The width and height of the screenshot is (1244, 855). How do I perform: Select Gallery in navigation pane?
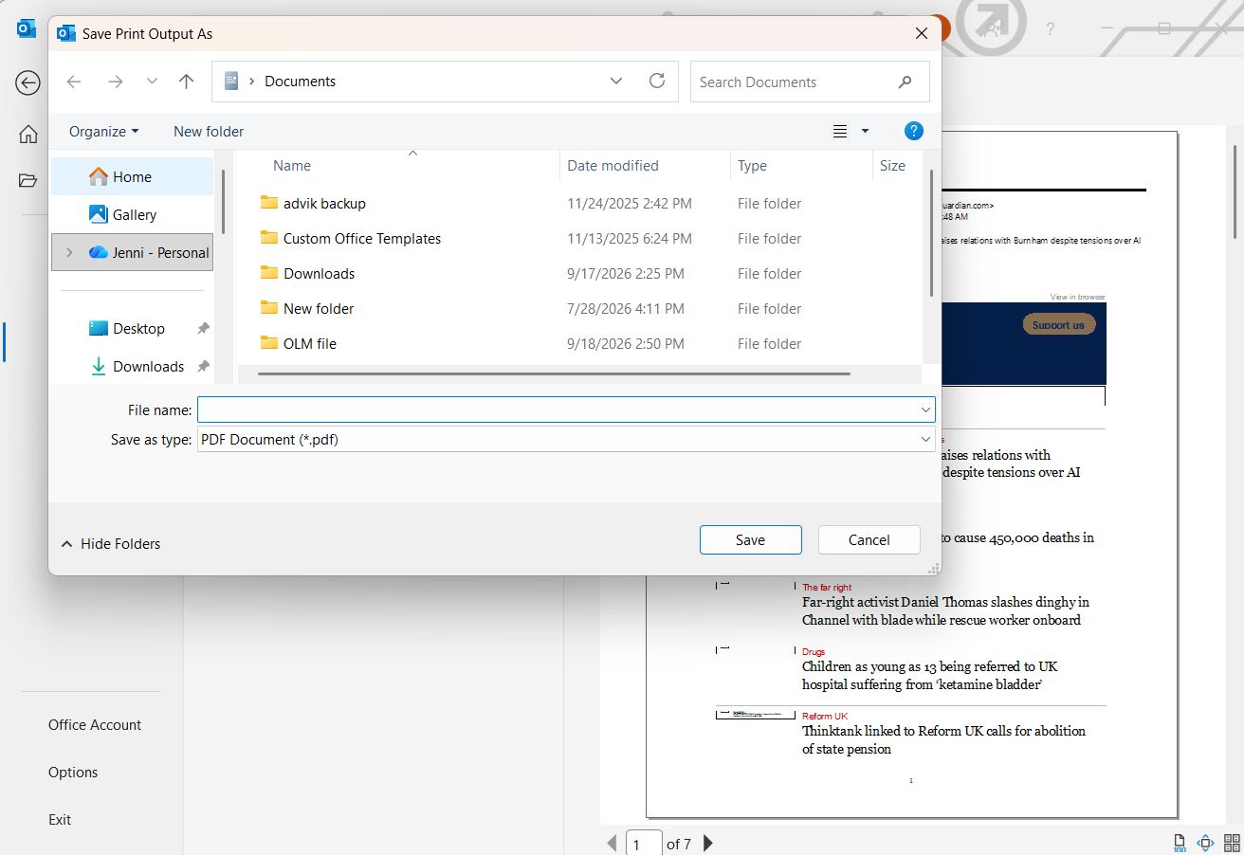coord(132,215)
